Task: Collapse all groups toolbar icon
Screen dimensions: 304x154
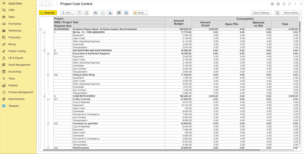Action: point(79,12)
